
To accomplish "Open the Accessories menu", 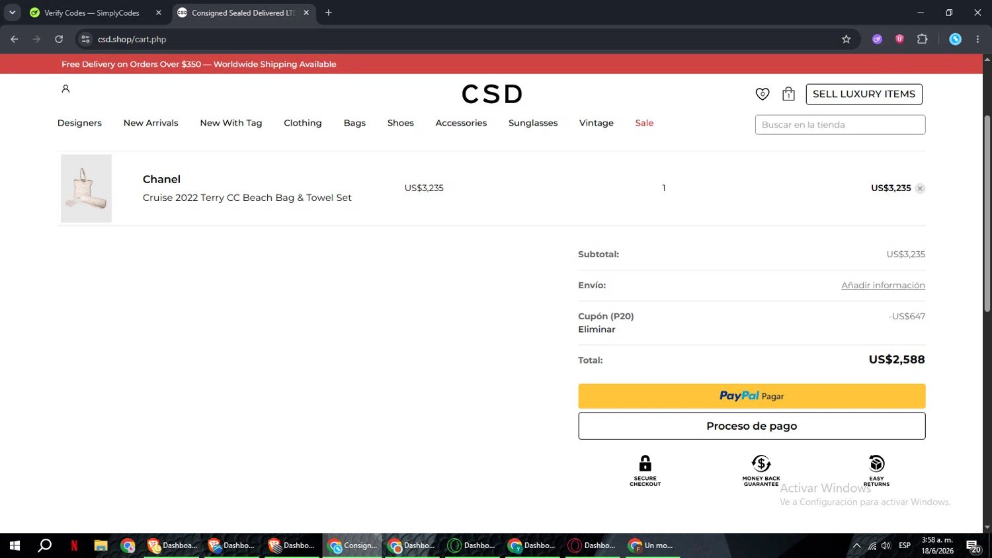I will (461, 123).
